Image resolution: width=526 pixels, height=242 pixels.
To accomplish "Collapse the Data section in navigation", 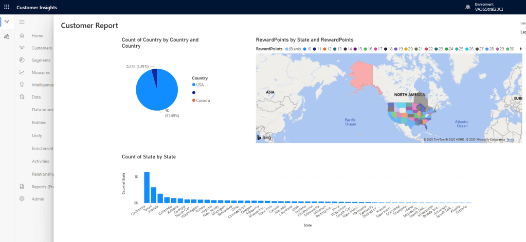I will tap(36, 97).
